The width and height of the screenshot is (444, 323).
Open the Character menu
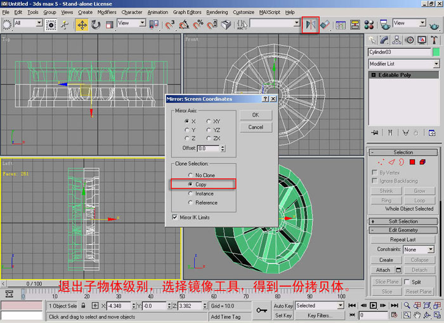pos(132,12)
